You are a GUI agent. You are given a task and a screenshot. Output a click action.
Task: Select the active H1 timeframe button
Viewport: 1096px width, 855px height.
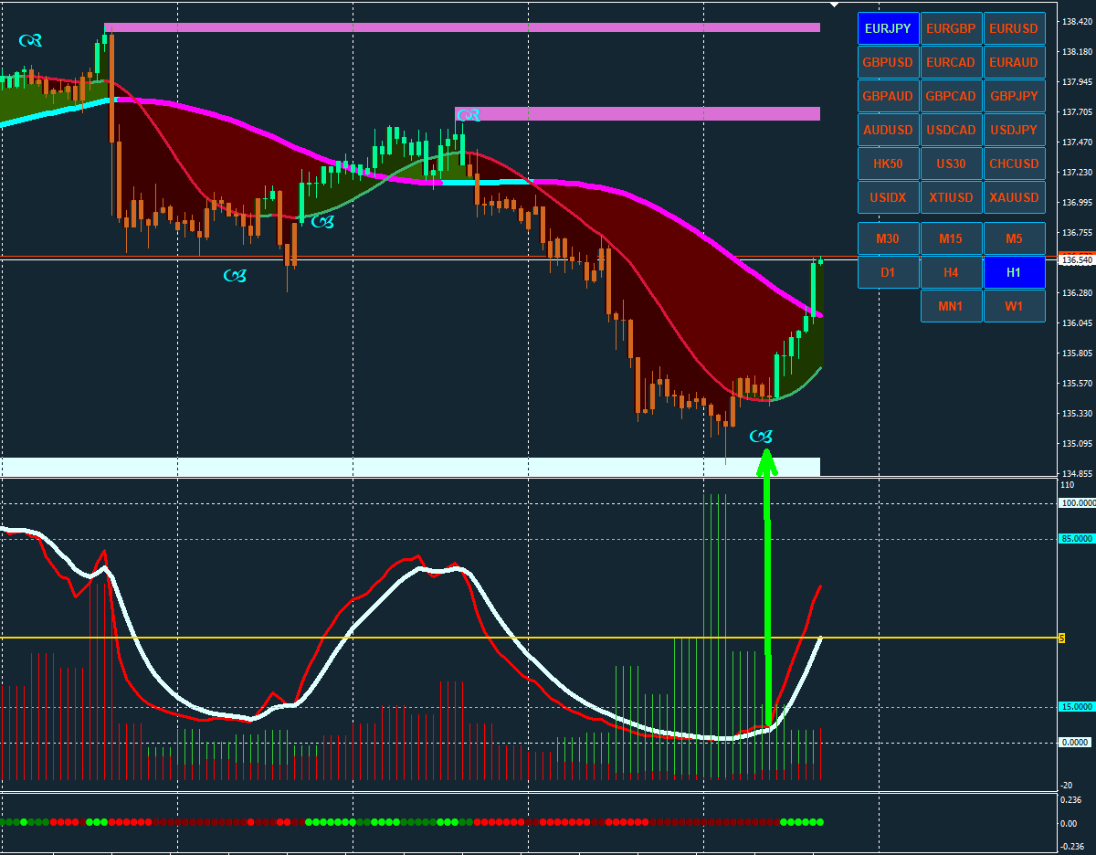pyautogui.click(x=1014, y=272)
